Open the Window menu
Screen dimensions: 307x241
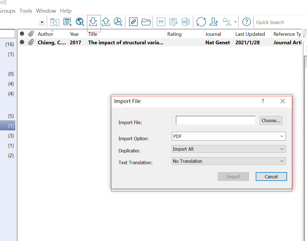tap(46, 11)
